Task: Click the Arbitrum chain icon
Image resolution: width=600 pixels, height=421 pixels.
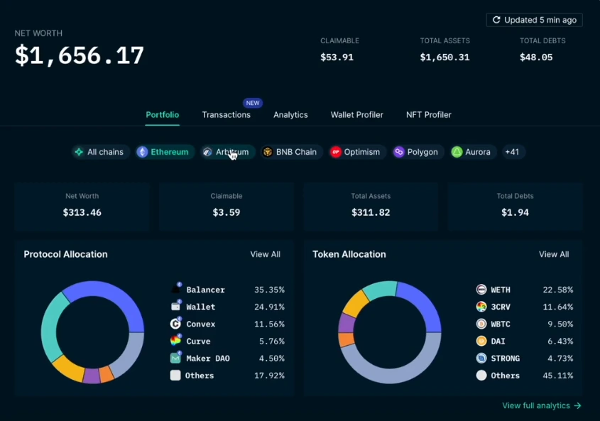Action: [207, 151]
